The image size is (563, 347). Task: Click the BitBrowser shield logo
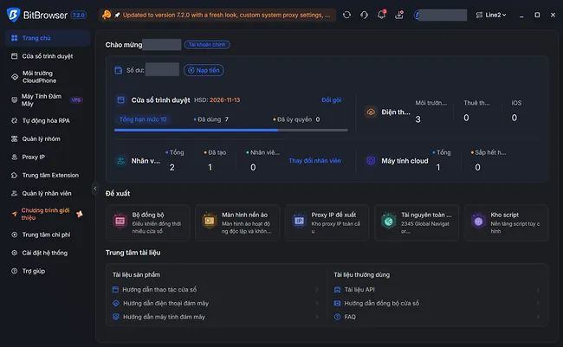13,15
